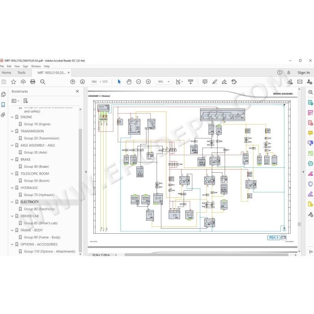314x314 pixels.
Task: Open the View menu
Action: pyautogui.click(x=17, y=66)
